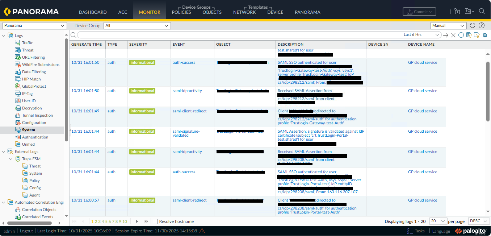
Task: Click the config lock icon in header
Action: click(x=457, y=12)
